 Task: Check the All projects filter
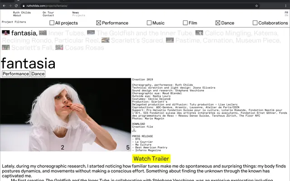[52, 23]
